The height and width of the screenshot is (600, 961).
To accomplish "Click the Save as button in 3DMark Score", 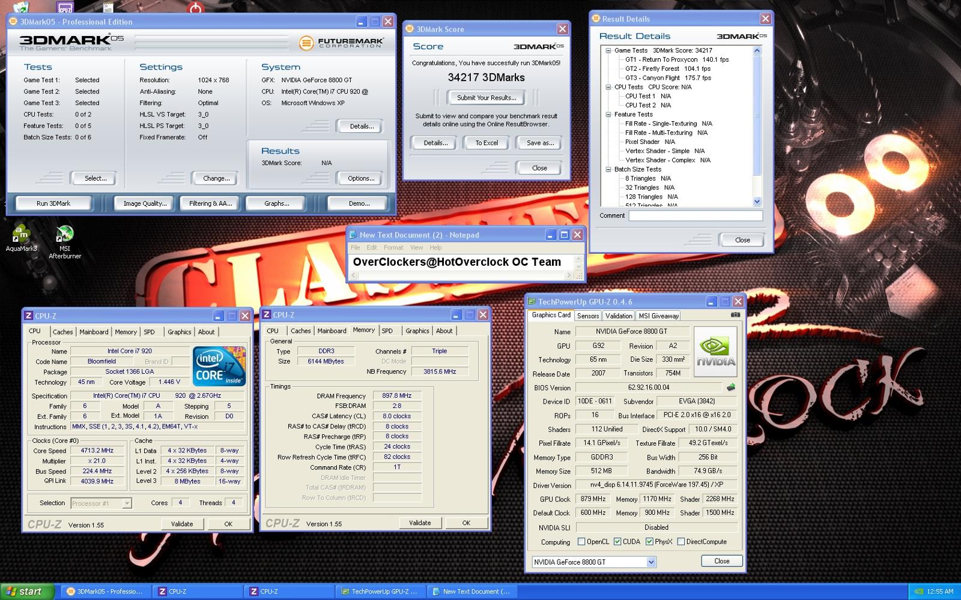I will tap(540, 143).
